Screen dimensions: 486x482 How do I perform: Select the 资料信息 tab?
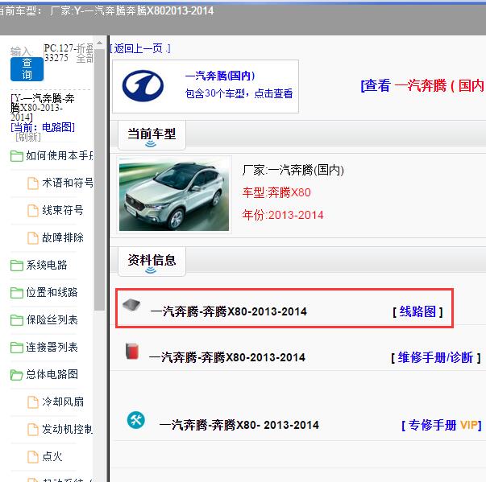pos(152,261)
